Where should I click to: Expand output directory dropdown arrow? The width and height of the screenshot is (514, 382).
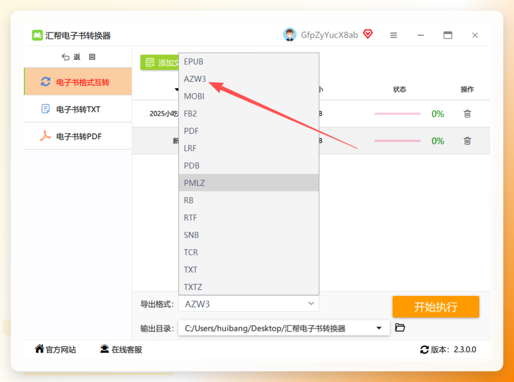click(x=379, y=328)
